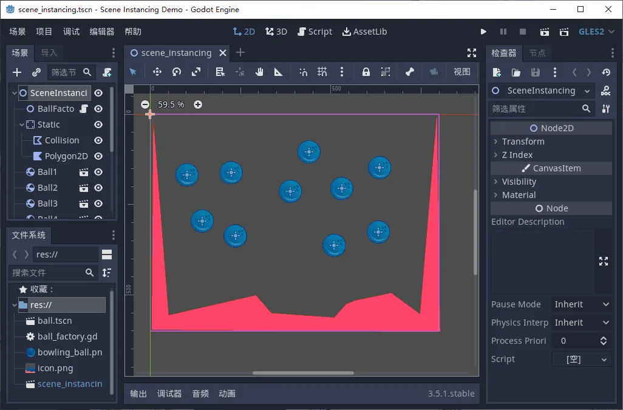Open the Pause Mode dropdown
This screenshot has width=623, height=410.
click(582, 304)
